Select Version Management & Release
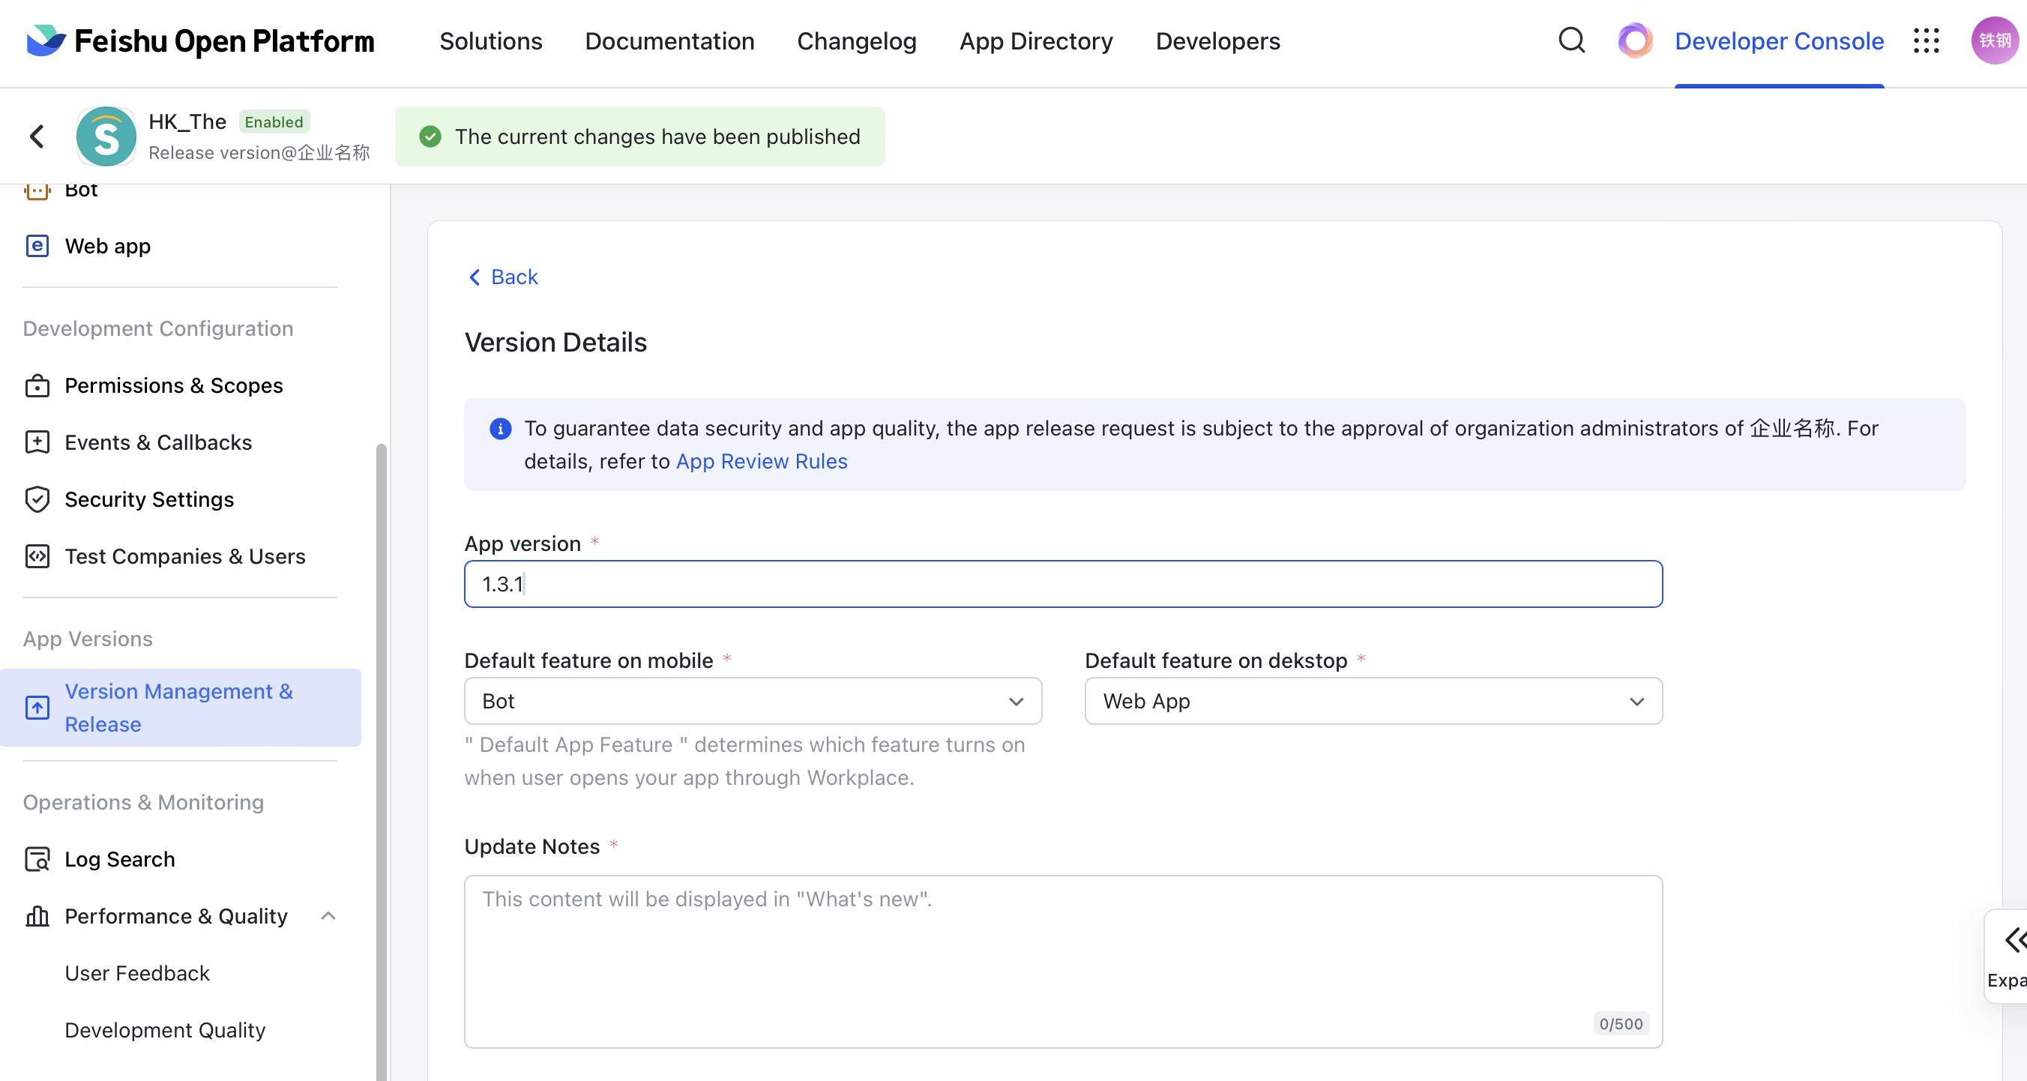 [180, 707]
